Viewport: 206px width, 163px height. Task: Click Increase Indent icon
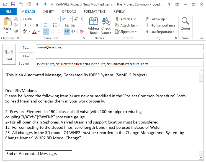click(x=73, y=25)
